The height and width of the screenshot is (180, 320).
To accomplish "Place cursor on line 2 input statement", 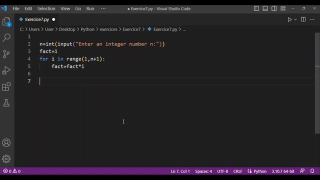I will [x=102, y=44].
